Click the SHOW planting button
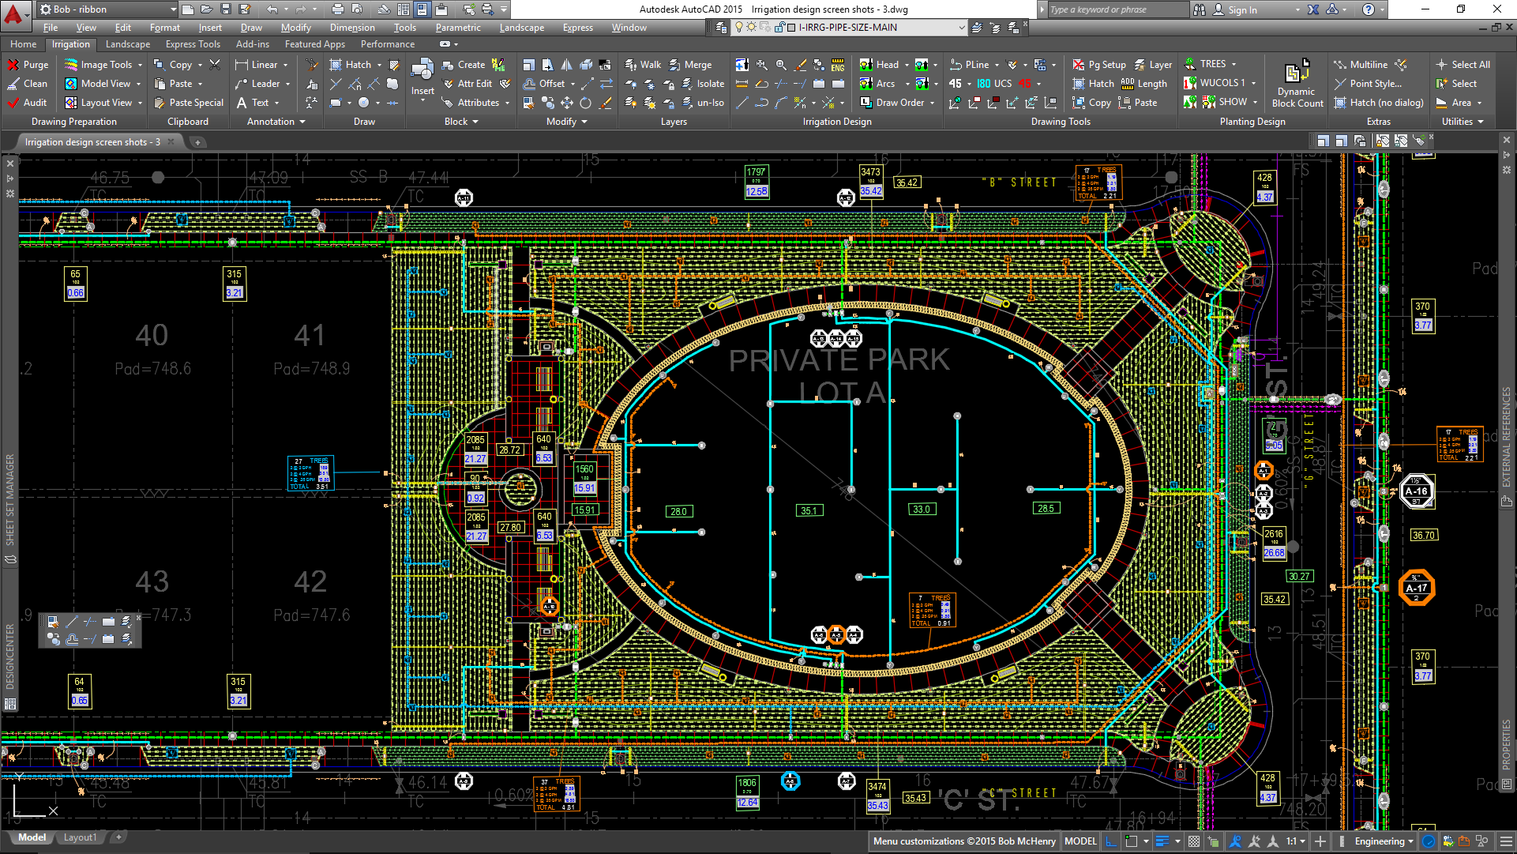Image resolution: width=1517 pixels, height=854 pixels. [x=1225, y=103]
